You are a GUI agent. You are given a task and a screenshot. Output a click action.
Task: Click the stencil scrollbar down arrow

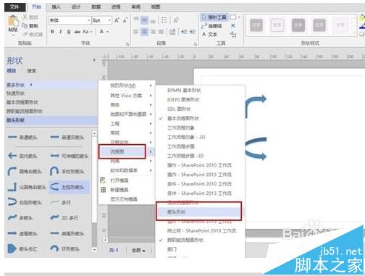[94, 250]
